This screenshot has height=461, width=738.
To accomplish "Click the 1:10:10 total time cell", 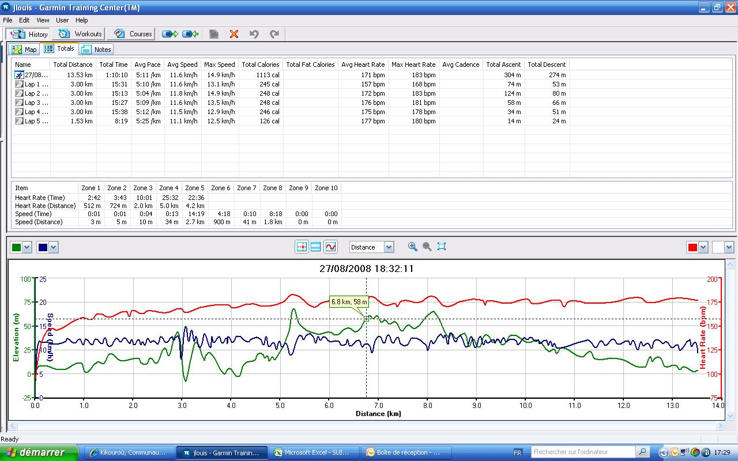I will coord(116,75).
